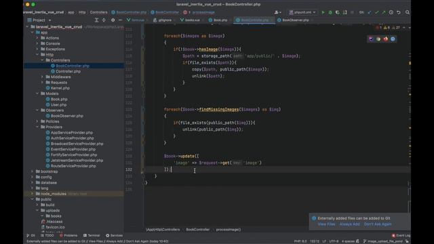This screenshot has height=244, width=434.
Task: Open the Problems tool window
Action: click(x=68, y=235)
